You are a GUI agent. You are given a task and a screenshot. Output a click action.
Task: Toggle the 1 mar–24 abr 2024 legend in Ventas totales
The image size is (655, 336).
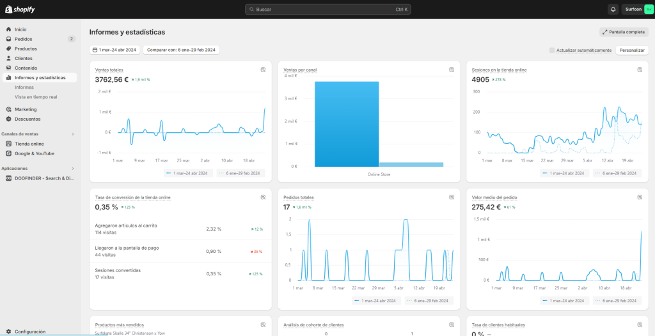pyautogui.click(x=187, y=173)
